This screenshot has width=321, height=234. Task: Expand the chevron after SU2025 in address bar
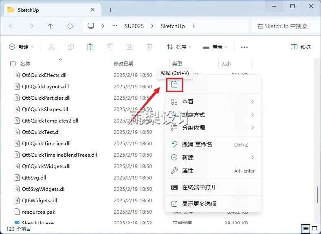tap(152, 26)
